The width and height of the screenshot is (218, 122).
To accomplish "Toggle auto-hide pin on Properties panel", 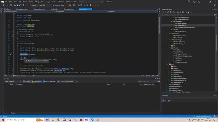I will point(214,95).
